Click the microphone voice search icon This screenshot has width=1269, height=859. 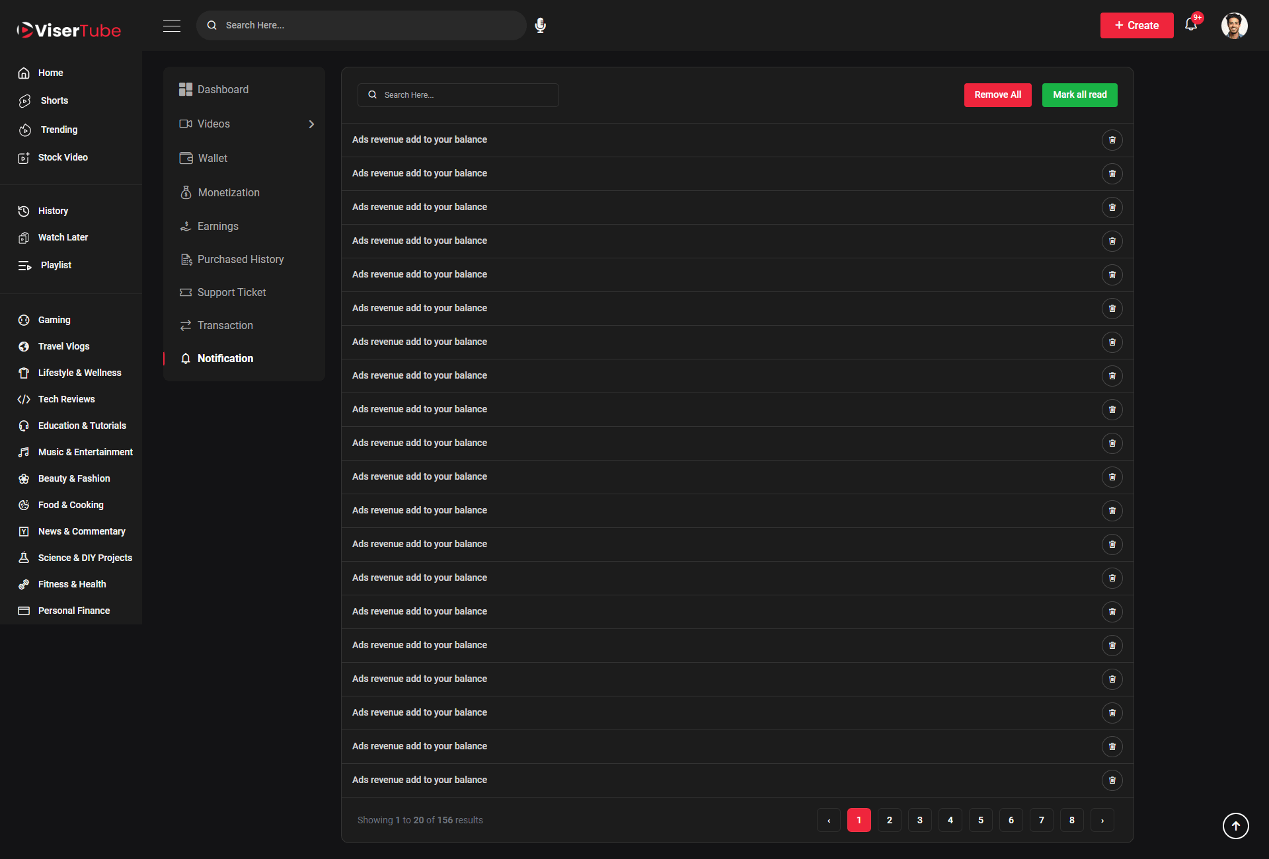540,25
